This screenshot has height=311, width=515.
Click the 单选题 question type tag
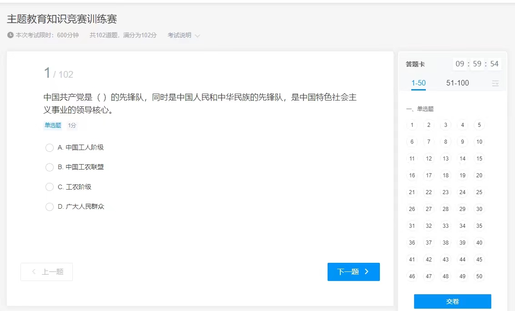pos(53,125)
